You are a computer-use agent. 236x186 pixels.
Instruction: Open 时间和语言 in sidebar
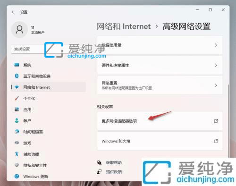coord(49,132)
